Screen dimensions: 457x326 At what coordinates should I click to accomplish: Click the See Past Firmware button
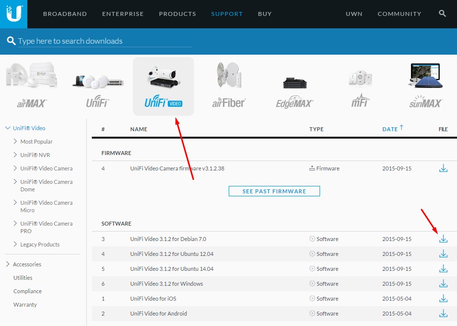[x=274, y=191]
